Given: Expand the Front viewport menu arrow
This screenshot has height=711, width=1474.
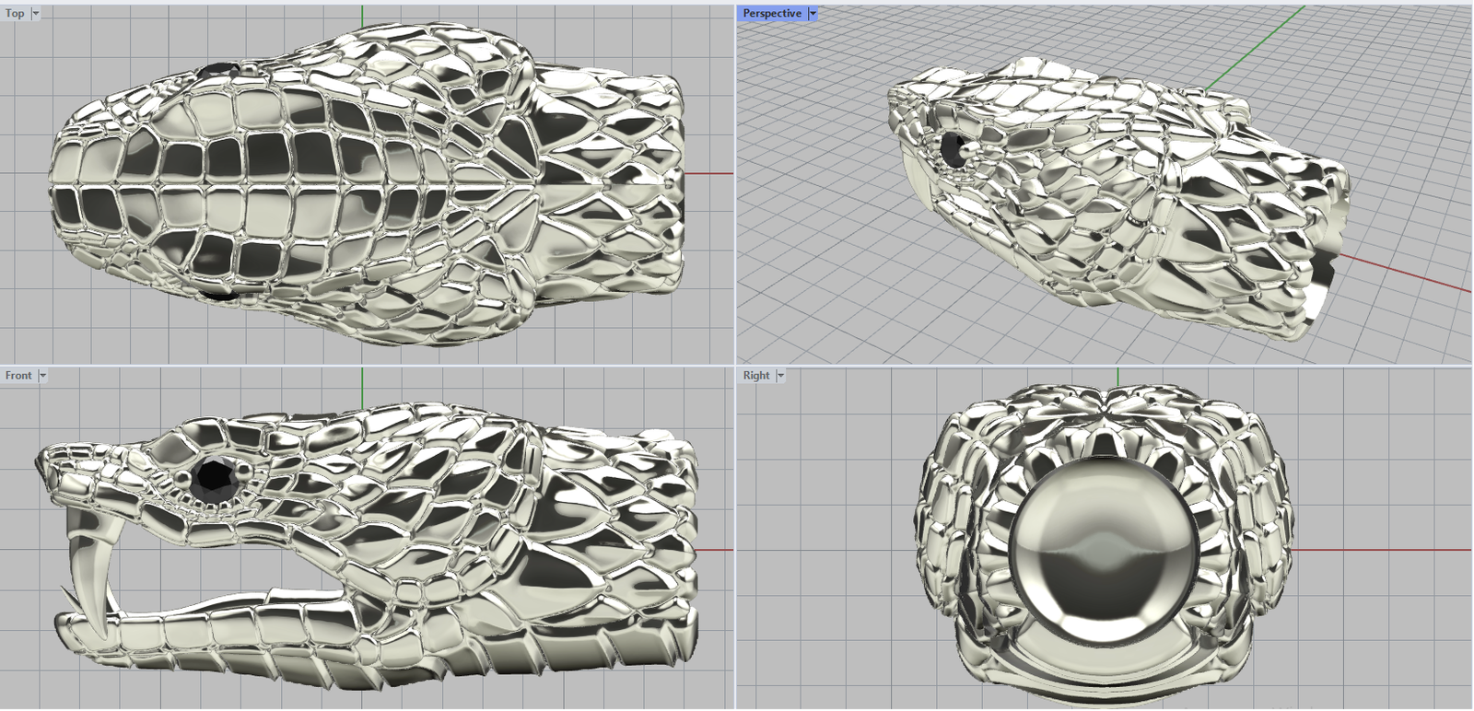Looking at the screenshot, I should [x=42, y=376].
